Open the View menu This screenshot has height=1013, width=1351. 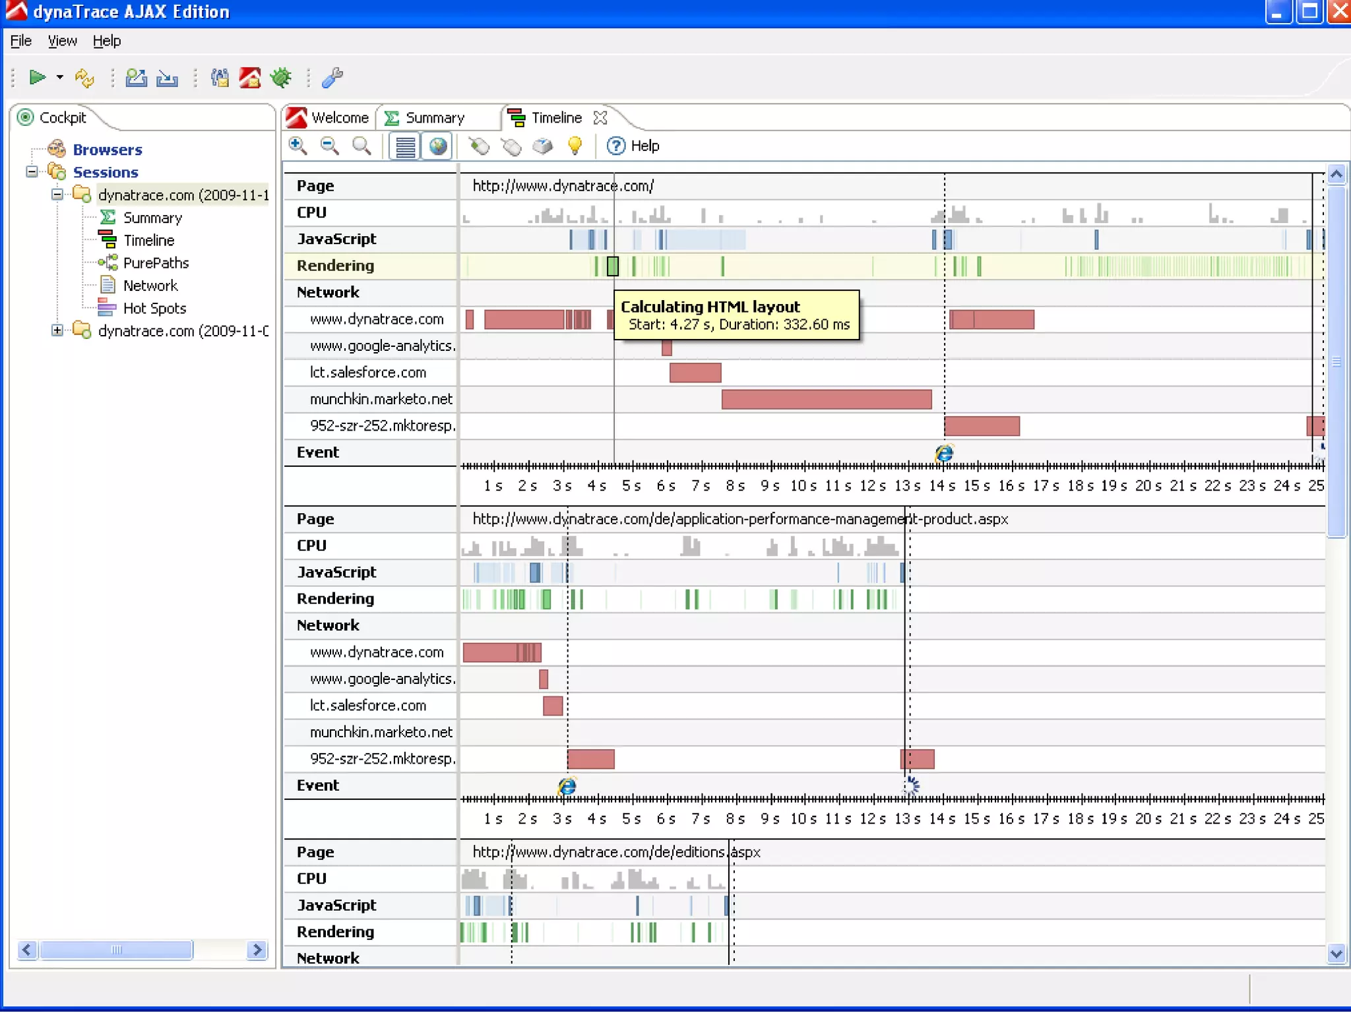[62, 41]
